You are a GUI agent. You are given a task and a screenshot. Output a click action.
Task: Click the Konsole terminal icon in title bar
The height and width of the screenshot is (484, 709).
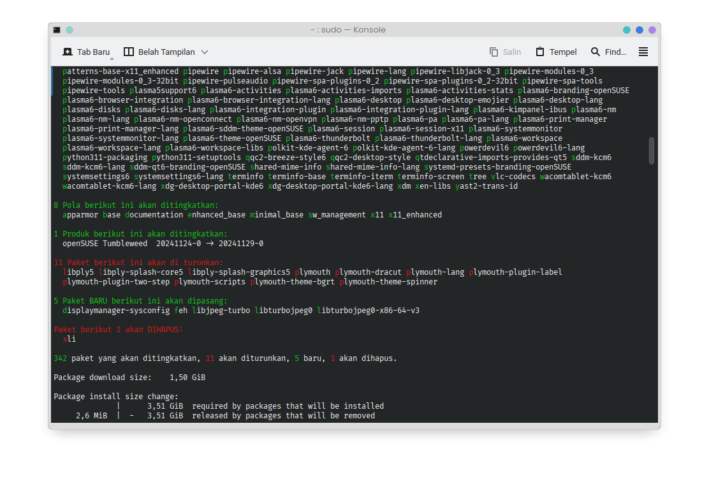(57, 30)
